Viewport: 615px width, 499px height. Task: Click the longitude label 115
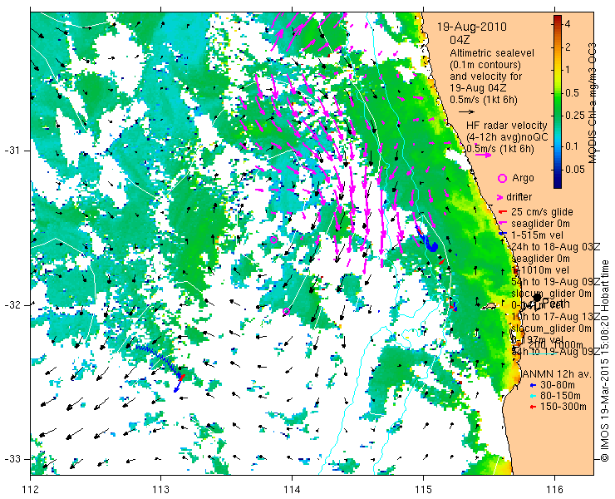click(x=423, y=490)
